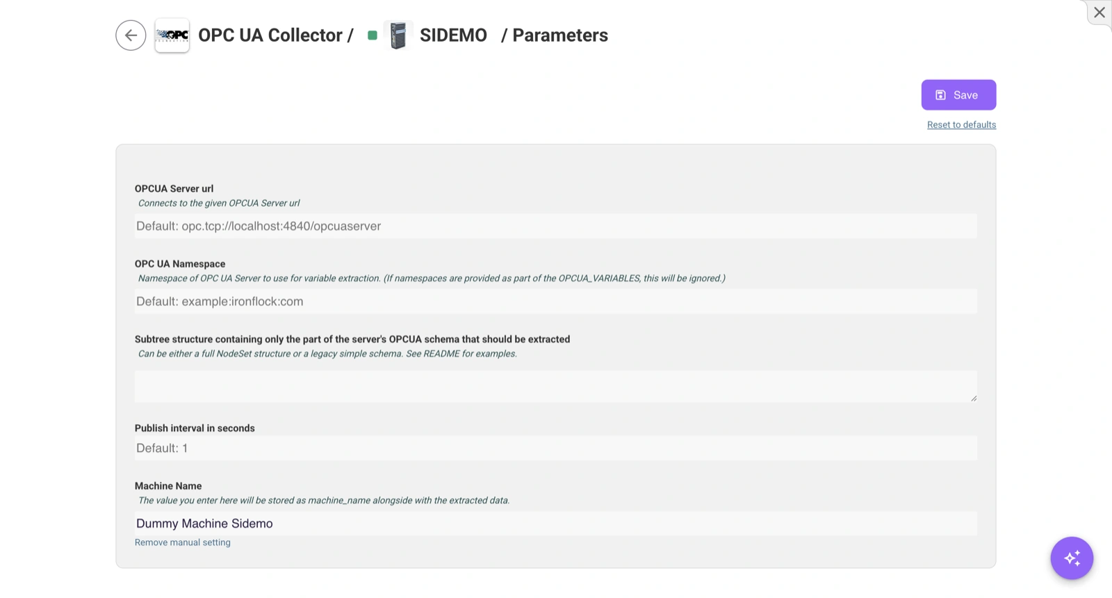
Task: Focus the OPC UA Namespace field
Action: [x=555, y=302]
